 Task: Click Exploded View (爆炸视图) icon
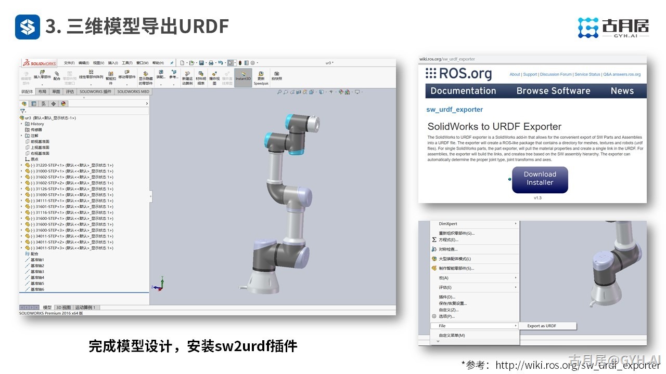pos(214,74)
